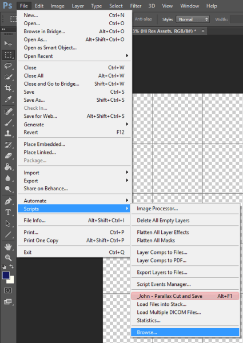Choose Save As... in File menu
Screen dimensions: 243x343
(x=74, y=100)
